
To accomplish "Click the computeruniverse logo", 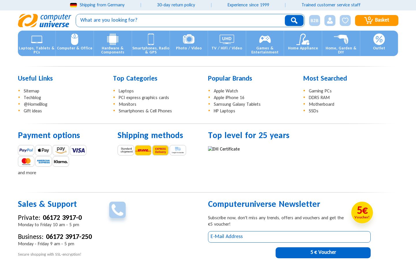I will pyautogui.click(x=44, y=21).
